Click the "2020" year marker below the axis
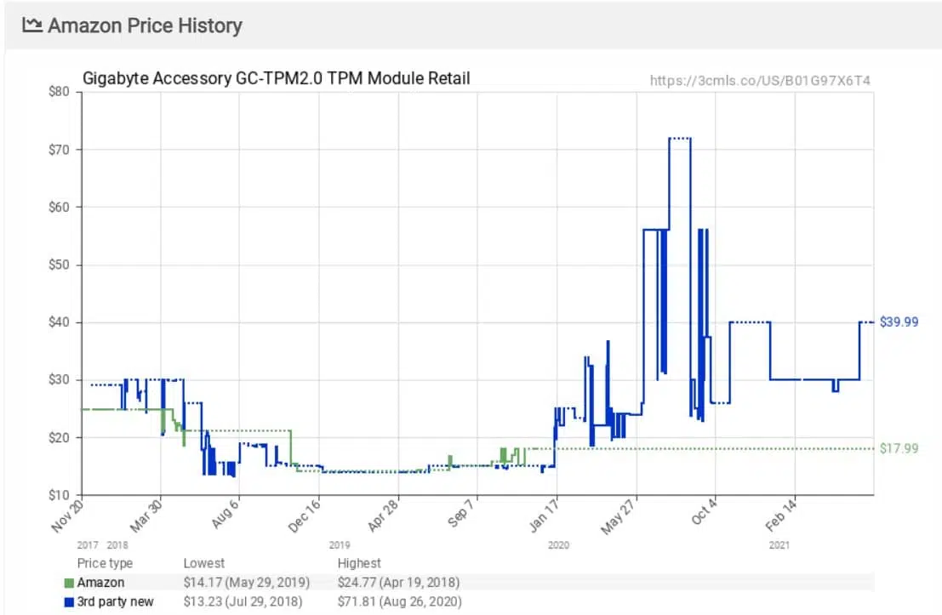 [x=558, y=544]
